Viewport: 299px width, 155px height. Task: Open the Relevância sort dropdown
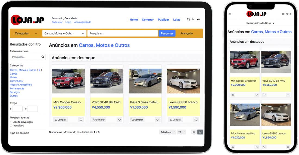pos(168,132)
